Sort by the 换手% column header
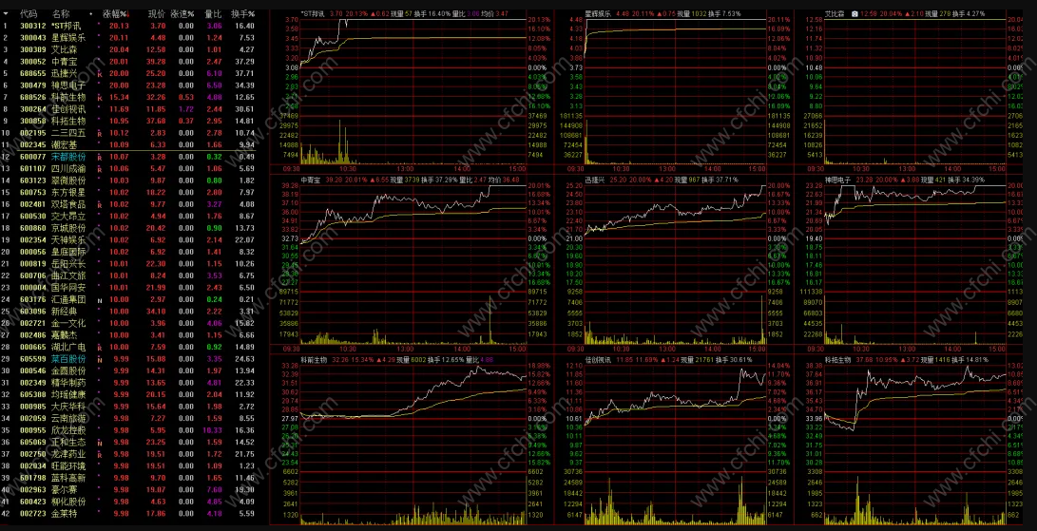Viewport: 1037px width, 531px height. 242,13
